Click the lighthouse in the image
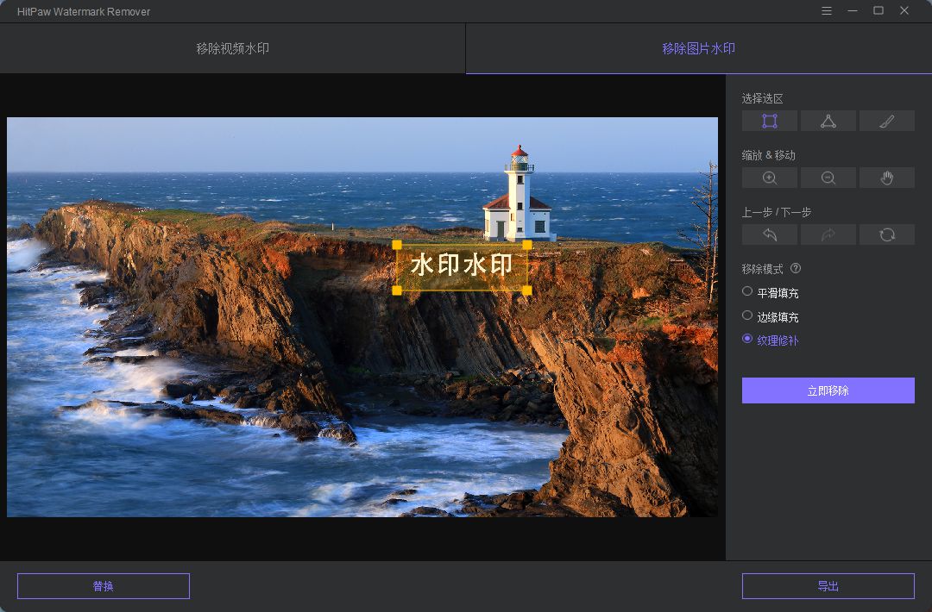 (x=519, y=193)
